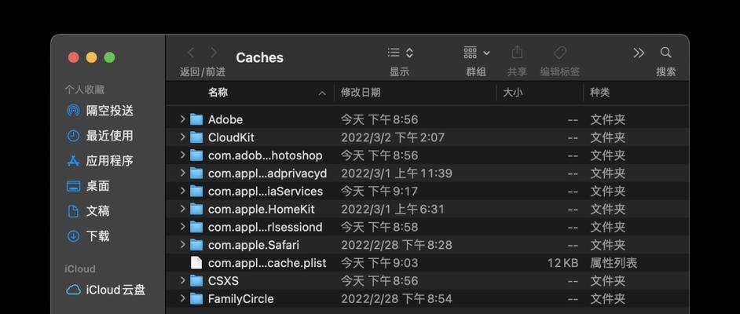Viewport: 740px width, 314px height.
Task: Expand the com.appl...adprivacyd folder
Action: tap(182, 173)
